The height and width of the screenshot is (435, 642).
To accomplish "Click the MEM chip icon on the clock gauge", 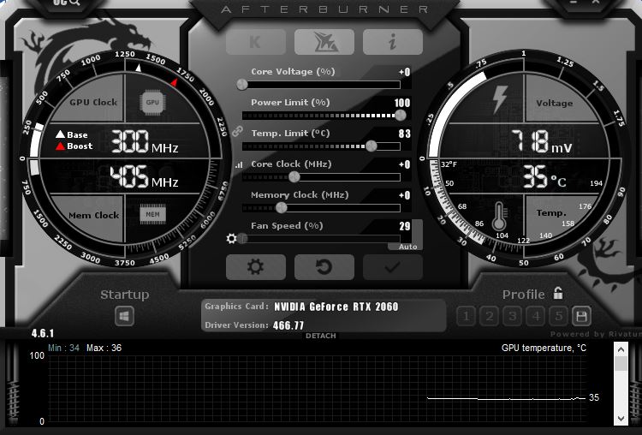I will (x=152, y=214).
